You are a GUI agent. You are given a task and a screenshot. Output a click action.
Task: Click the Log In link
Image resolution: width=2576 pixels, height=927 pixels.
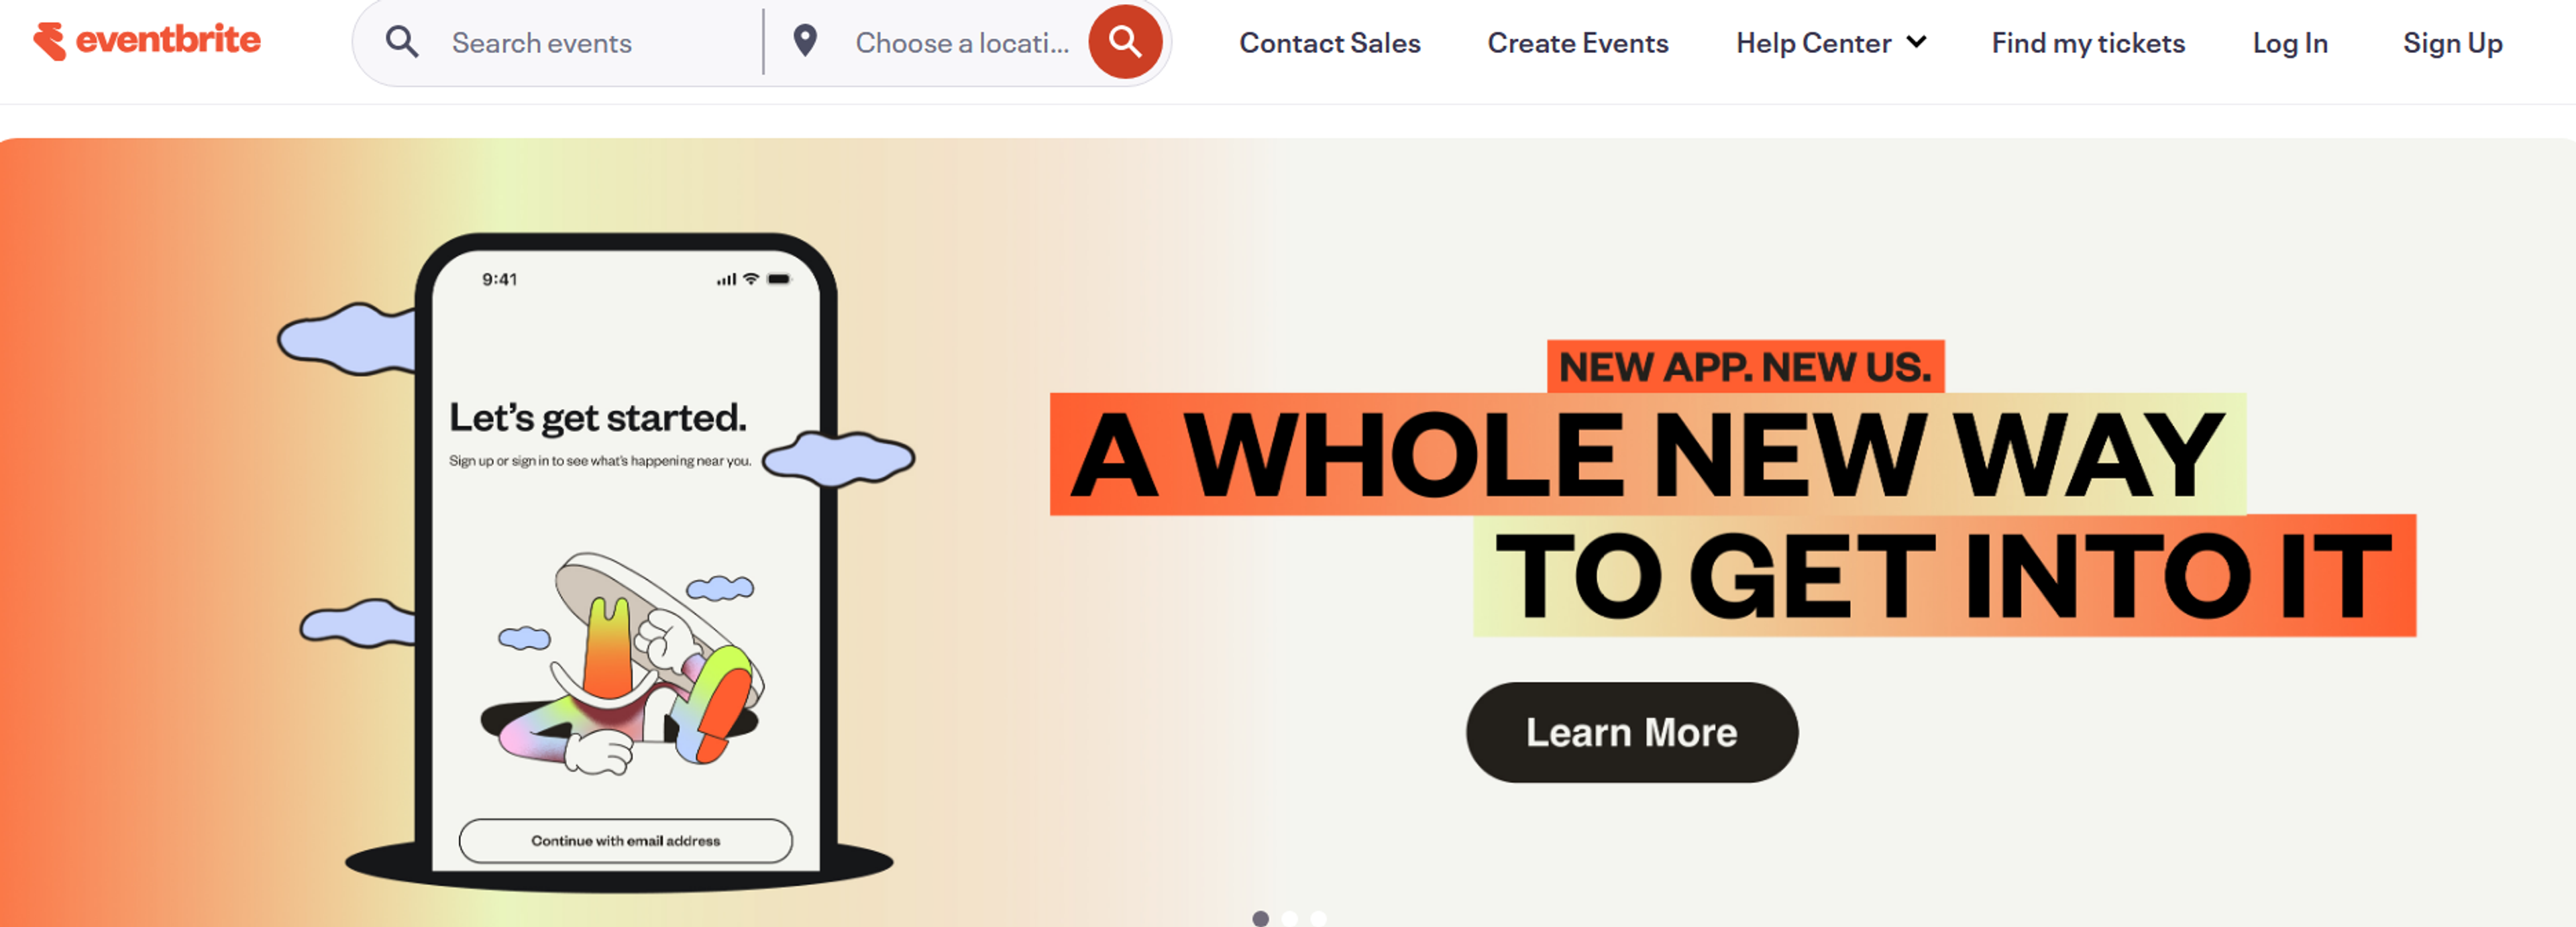point(2290,43)
